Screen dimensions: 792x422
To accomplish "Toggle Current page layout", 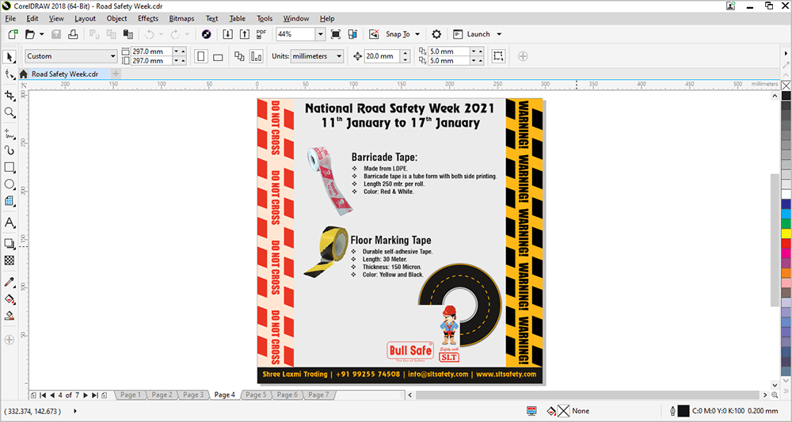I will tap(257, 56).
